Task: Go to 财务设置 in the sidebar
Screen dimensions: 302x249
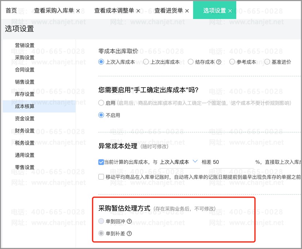Action: [x=25, y=131]
